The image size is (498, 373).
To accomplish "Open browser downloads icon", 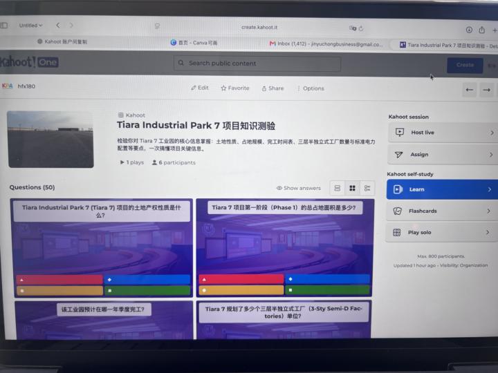I will pos(469,30).
